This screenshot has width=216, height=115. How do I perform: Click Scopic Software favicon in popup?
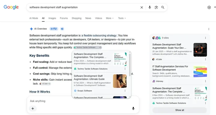click(75, 91)
